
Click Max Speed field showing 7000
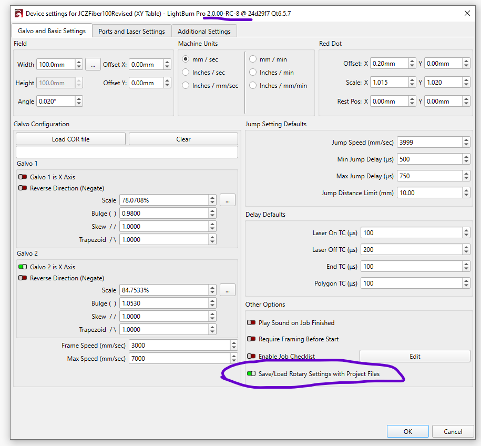click(179, 359)
